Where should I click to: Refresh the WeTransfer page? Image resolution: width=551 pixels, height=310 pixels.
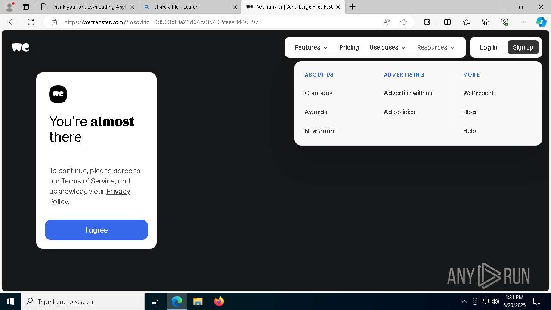31,22
